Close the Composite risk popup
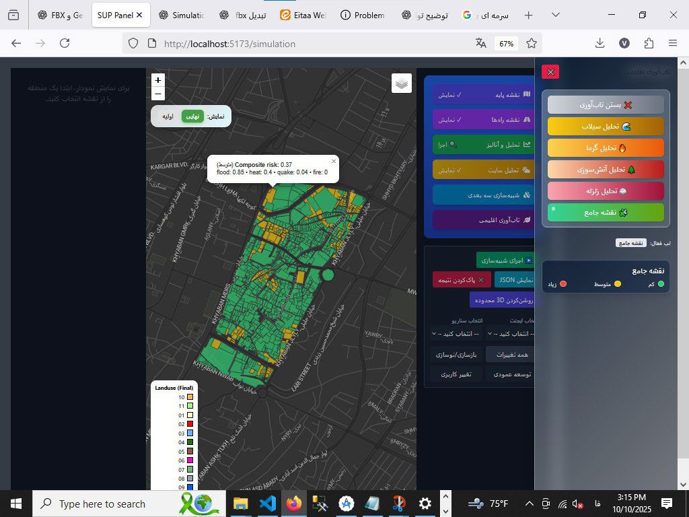Image resolution: width=689 pixels, height=517 pixels. pyautogui.click(x=334, y=162)
